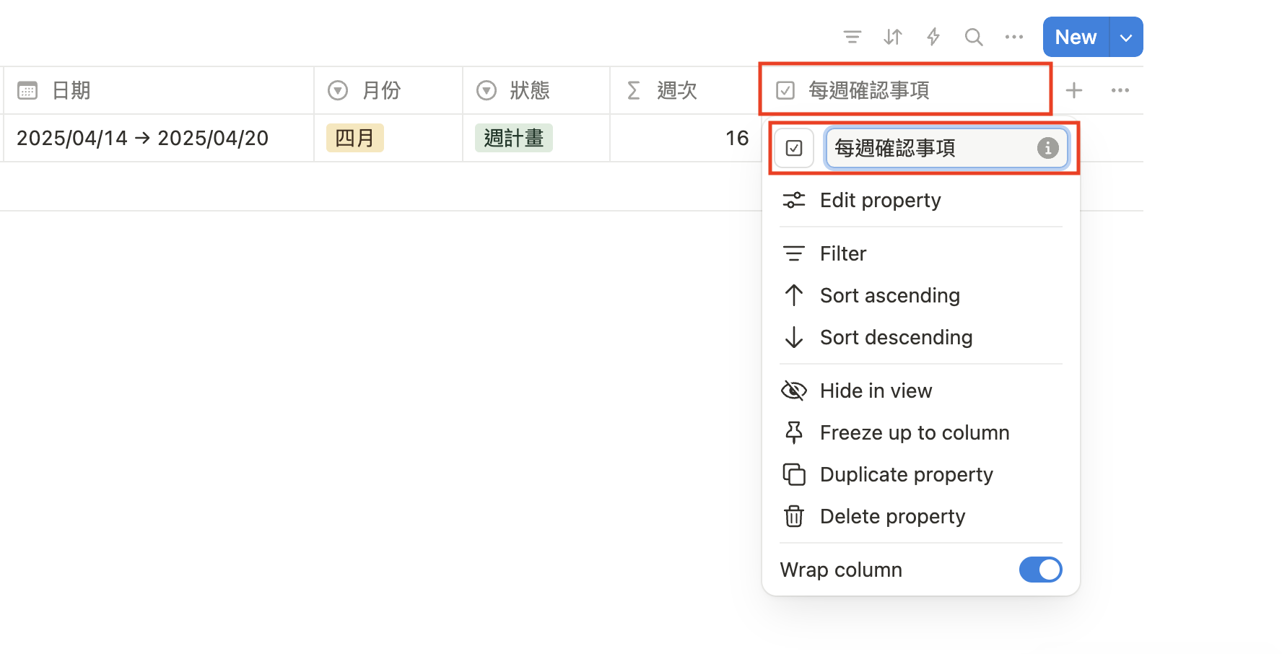Click the property info icon in the name field

[1047, 148]
